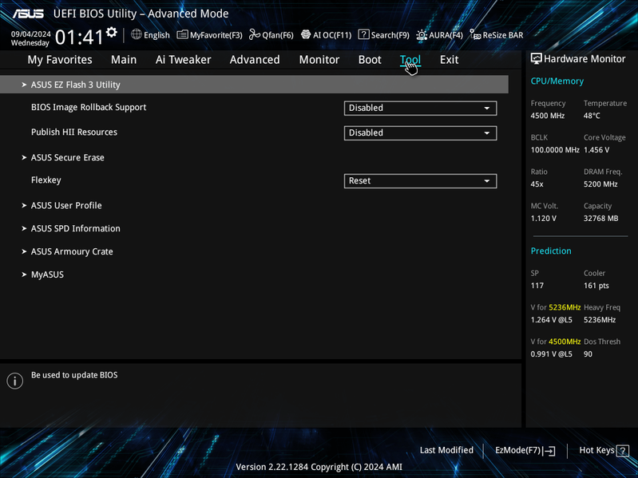This screenshot has width=638, height=478.
Task: Open the Advanced tab
Action: coord(255,60)
